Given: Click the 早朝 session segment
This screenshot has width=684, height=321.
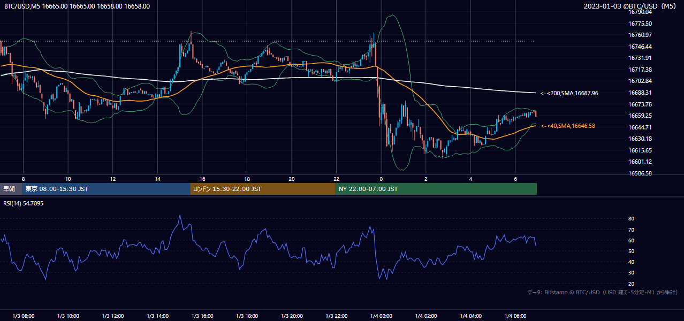Looking at the screenshot, I should pyautogui.click(x=11, y=189).
